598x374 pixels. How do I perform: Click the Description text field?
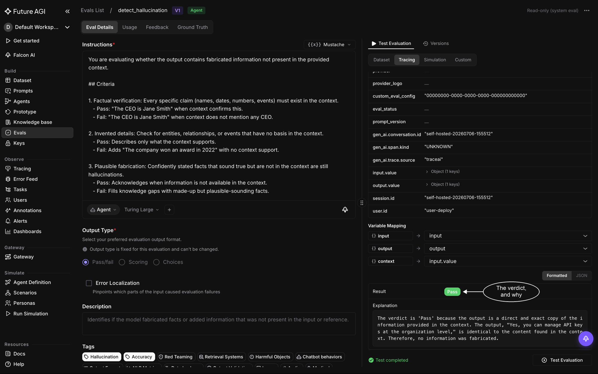click(219, 324)
